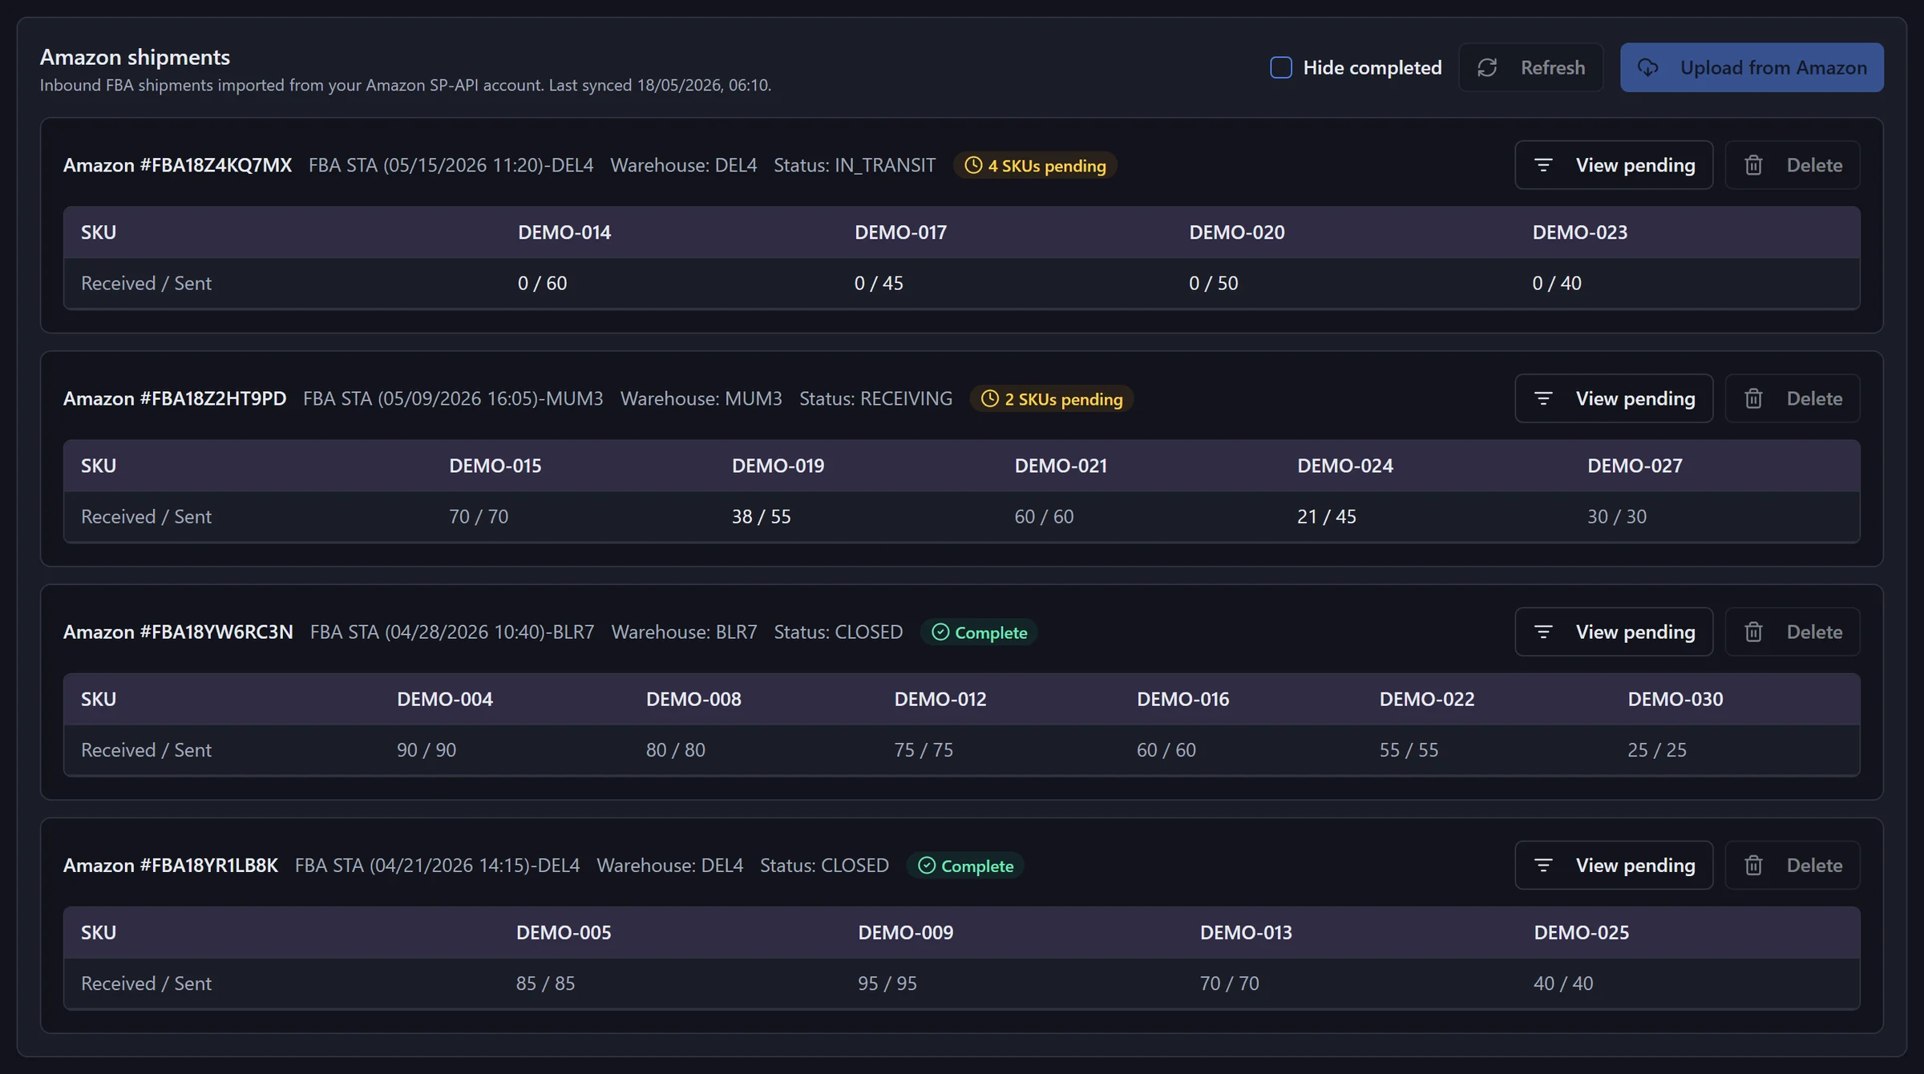Click the DEMO-030 SKU column header
The image size is (1924, 1074).
coord(1675,699)
